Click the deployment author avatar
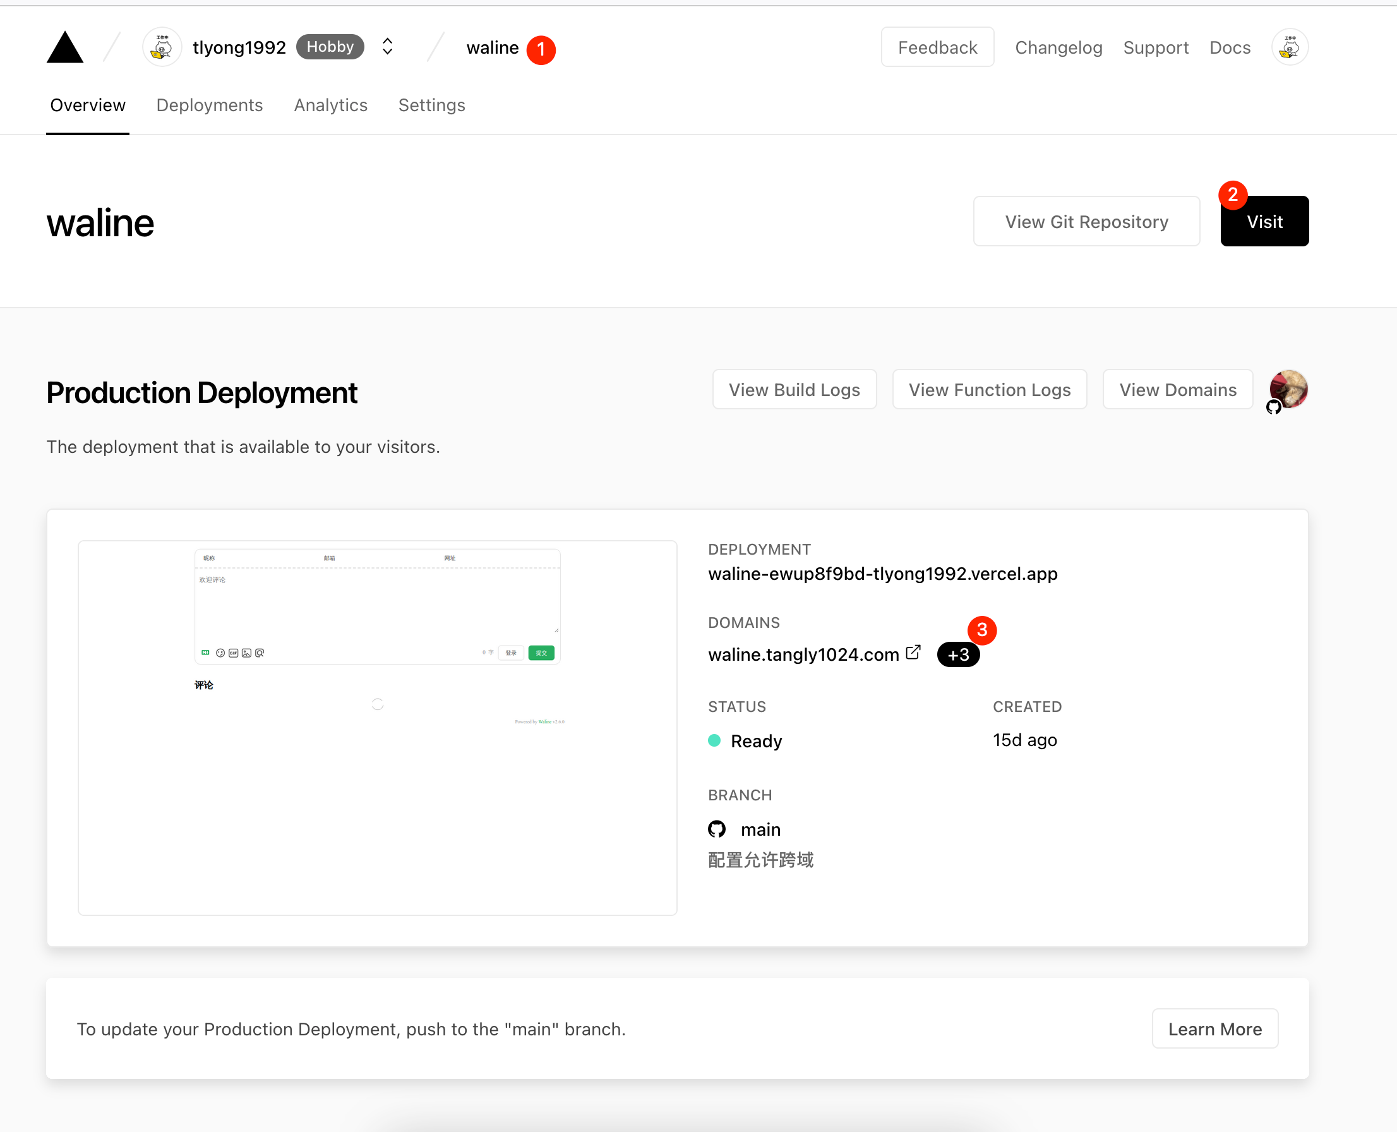The image size is (1397, 1132). pos(1288,389)
